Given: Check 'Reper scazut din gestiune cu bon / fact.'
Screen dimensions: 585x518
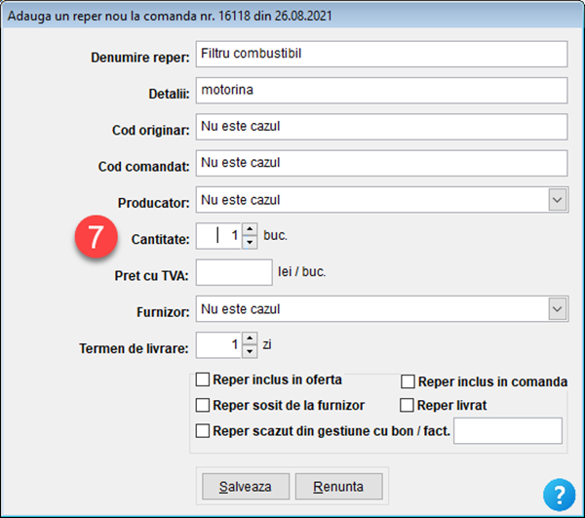Looking at the screenshot, I should pos(203,430).
